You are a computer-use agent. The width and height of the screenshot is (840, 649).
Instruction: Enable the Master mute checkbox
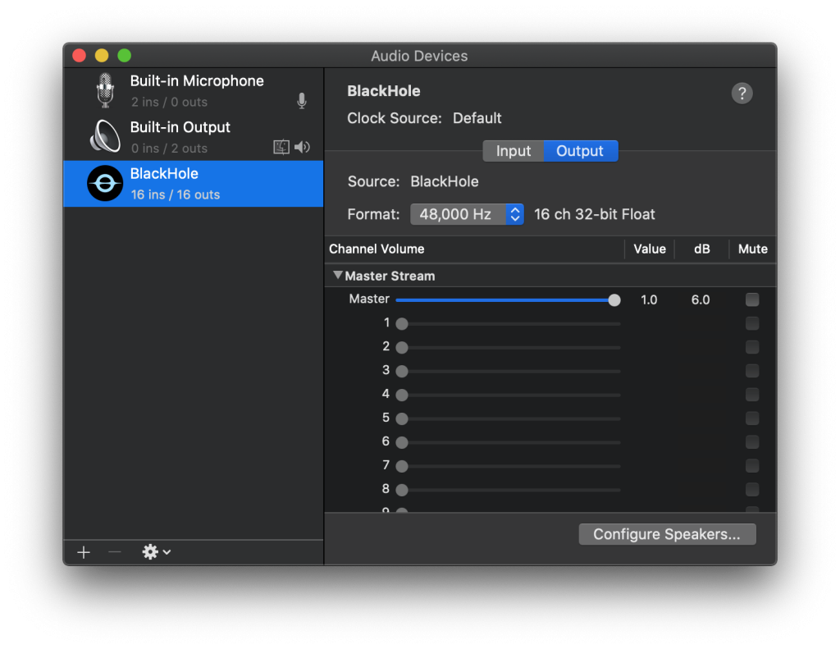pos(752,300)
